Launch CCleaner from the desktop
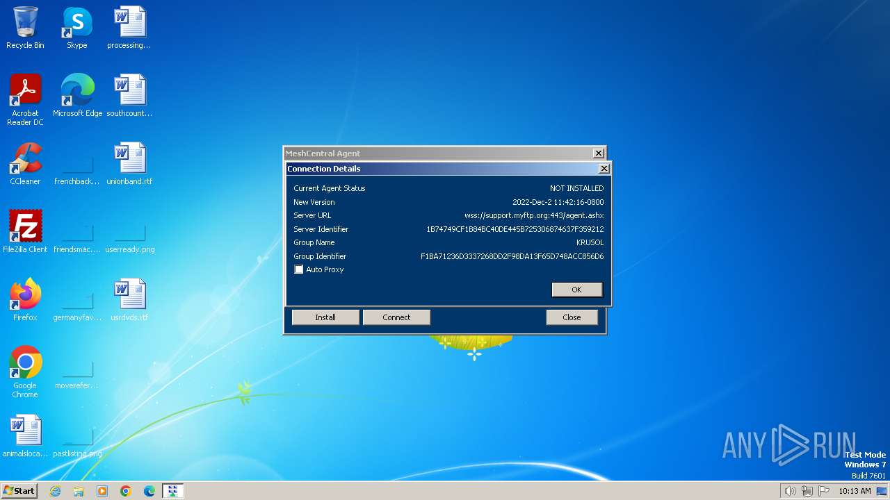The height and width of the screenshot is (500, 890). click(x=25, y=163)
